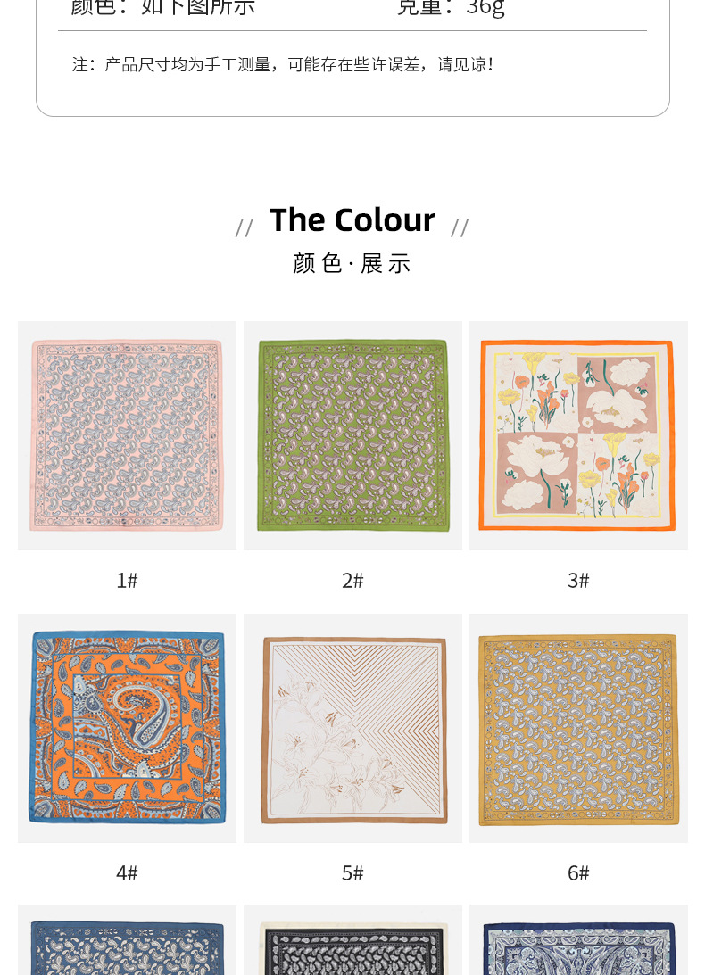Viewport: 705px width, 975px height.
Task: Open the pink paisley scarf image 1#
Action: pos(127,435)
